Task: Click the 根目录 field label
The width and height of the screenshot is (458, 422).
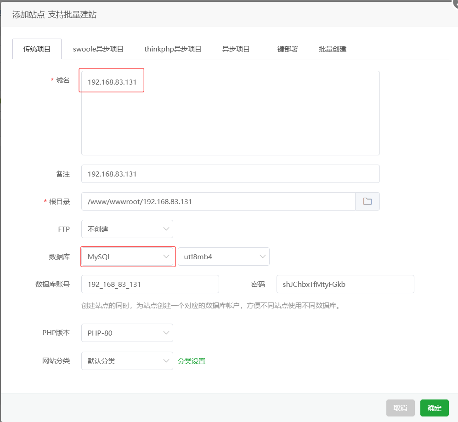Action: pos(59,202)
